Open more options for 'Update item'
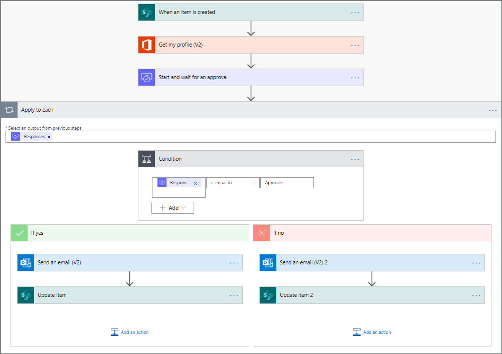 pyautogui.click(x=234, y=295)
